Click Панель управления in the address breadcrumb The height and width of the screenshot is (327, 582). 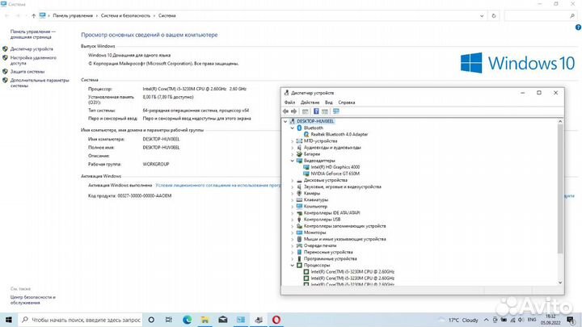point(73,15)
